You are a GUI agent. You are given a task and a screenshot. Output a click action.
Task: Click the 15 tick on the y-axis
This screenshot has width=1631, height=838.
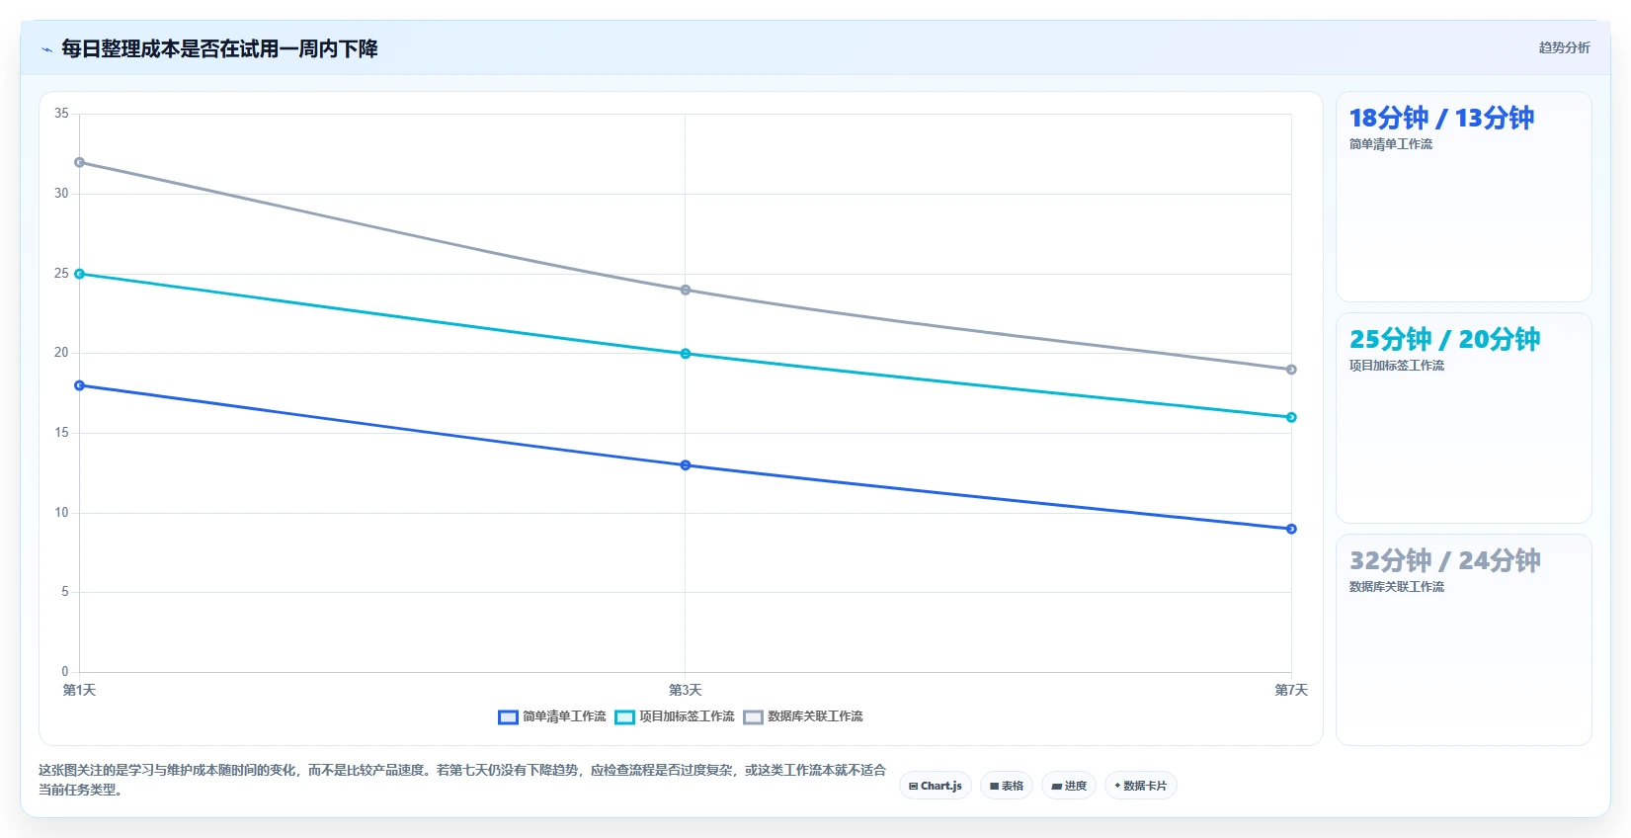point(61,433)
